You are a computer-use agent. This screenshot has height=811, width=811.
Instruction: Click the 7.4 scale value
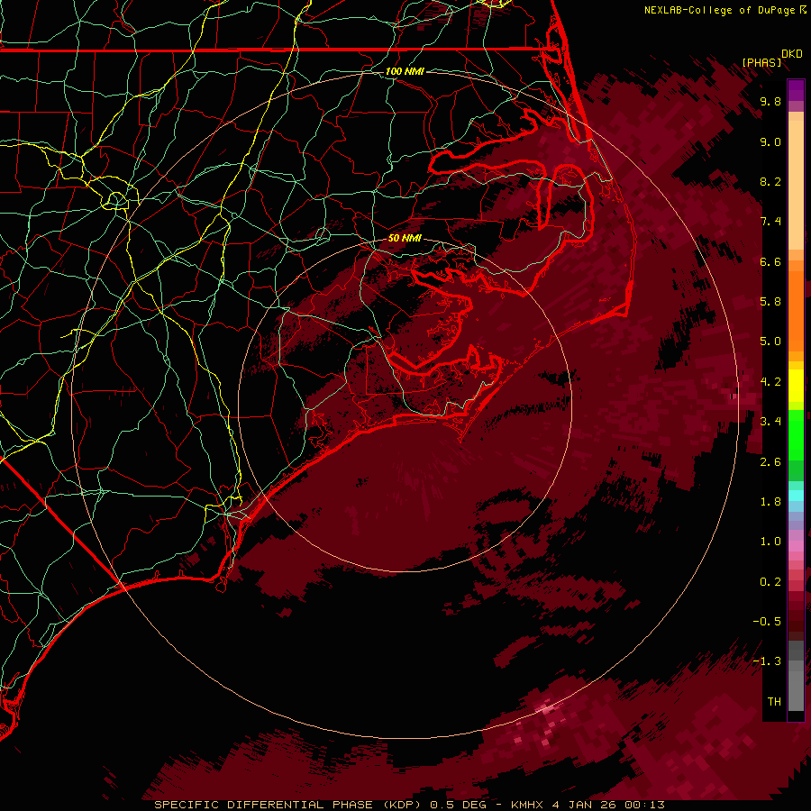pyautogui.click(x=770, y=222)
